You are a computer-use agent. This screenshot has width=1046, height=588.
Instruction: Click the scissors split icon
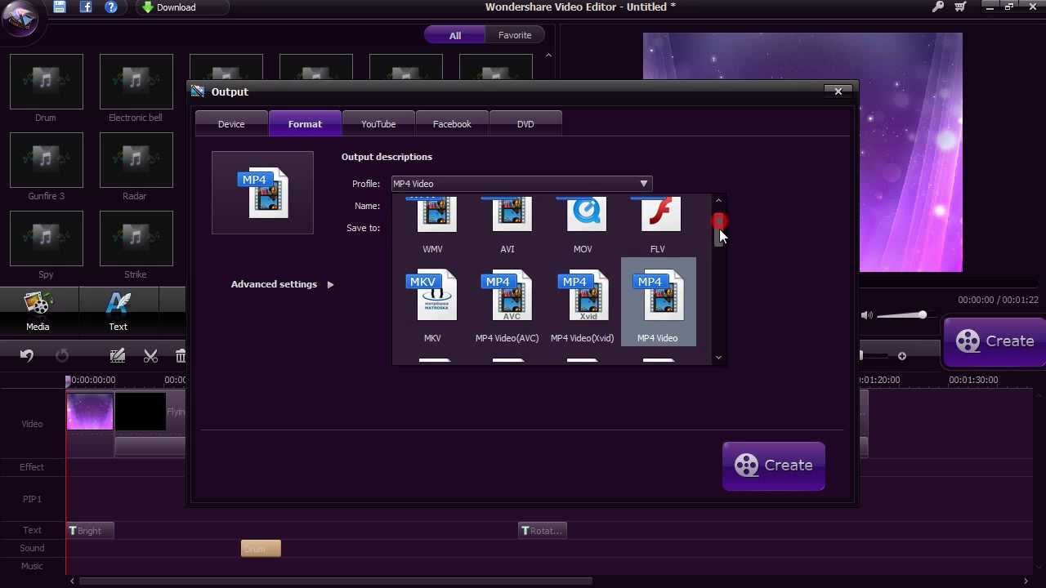pos(150,355)
